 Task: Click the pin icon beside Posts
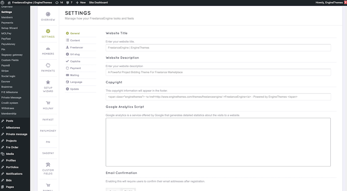(x=3, y=121)
